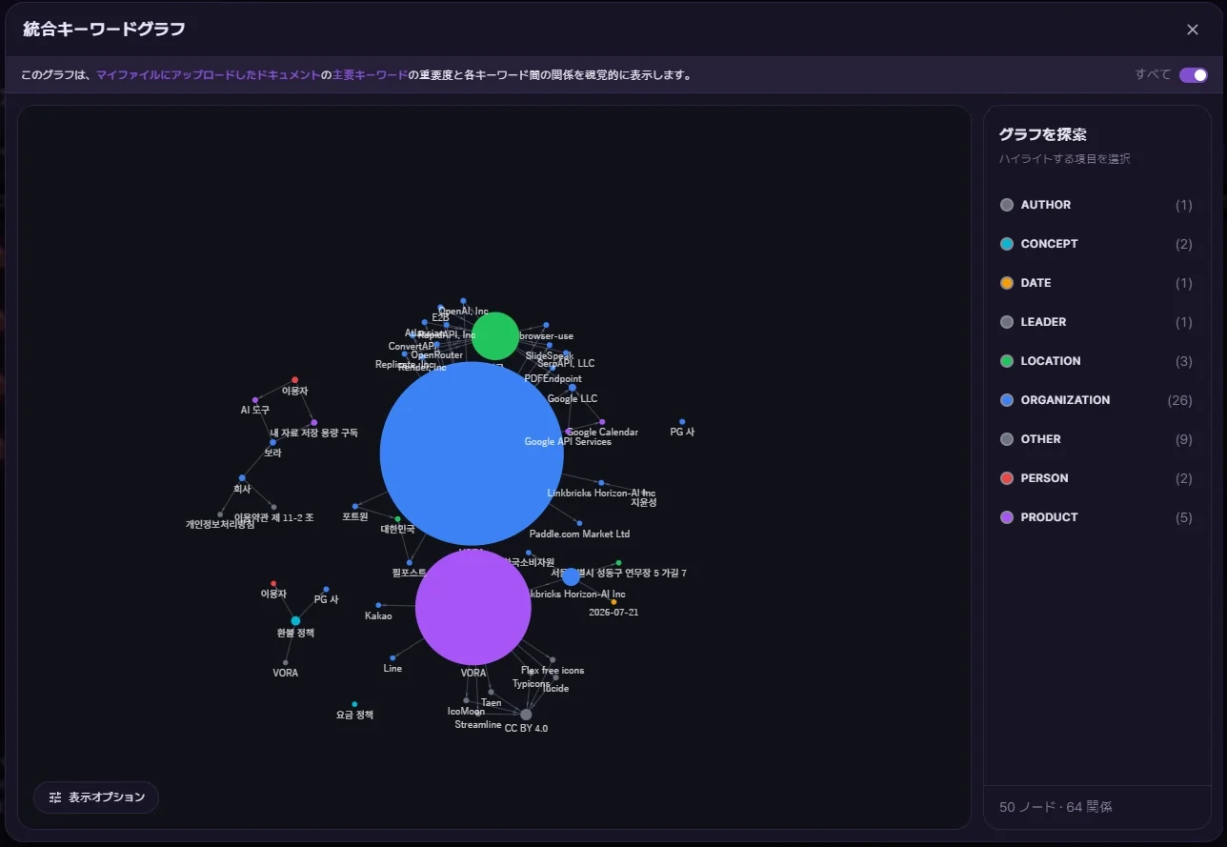Select the 대한민국 location node
The height and width of the screenshot is (847, 1227).
coord(398,519)
